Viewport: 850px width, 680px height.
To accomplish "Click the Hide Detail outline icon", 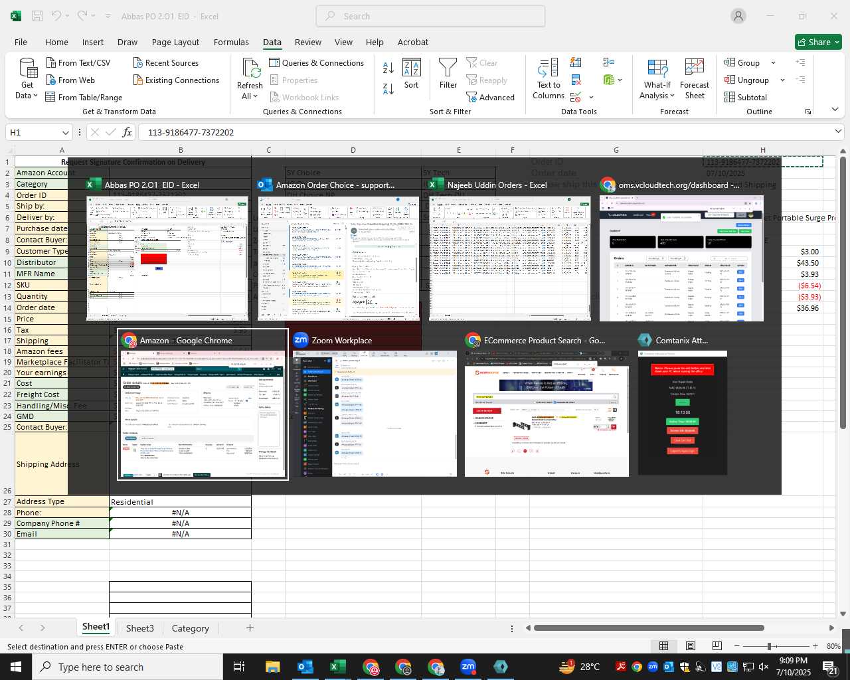I will point(800,80).
